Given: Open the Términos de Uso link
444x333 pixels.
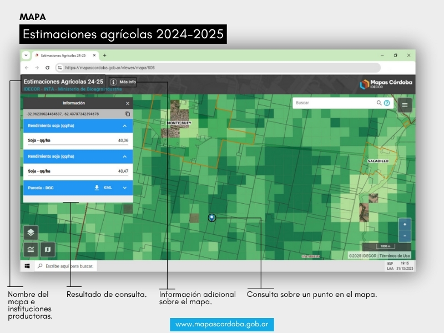Looking at the screenshot, I should click(x=395, y=255).
